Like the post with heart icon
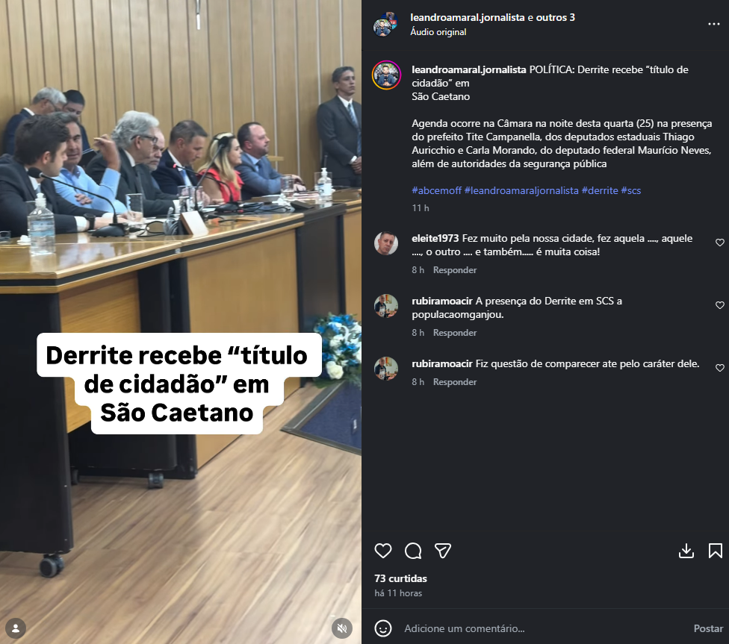The width and height of the screenshot is (729, 644). point(383,551)
